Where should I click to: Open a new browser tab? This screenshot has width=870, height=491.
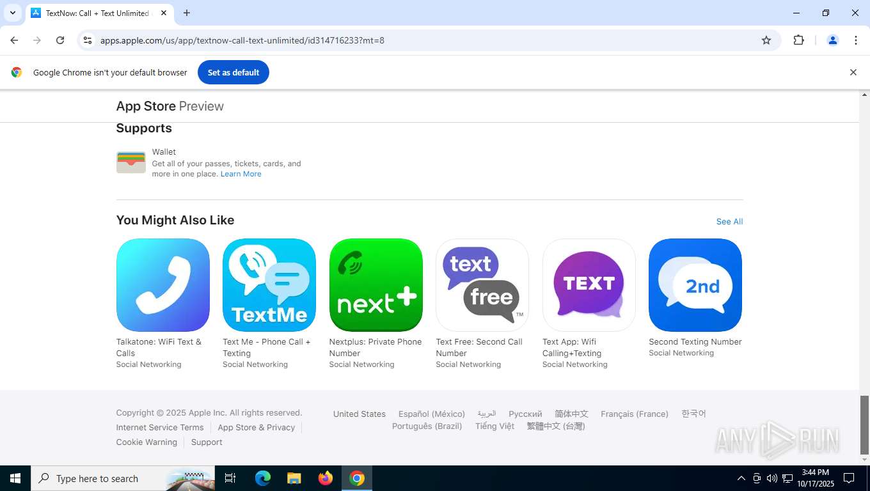point(187,13)
